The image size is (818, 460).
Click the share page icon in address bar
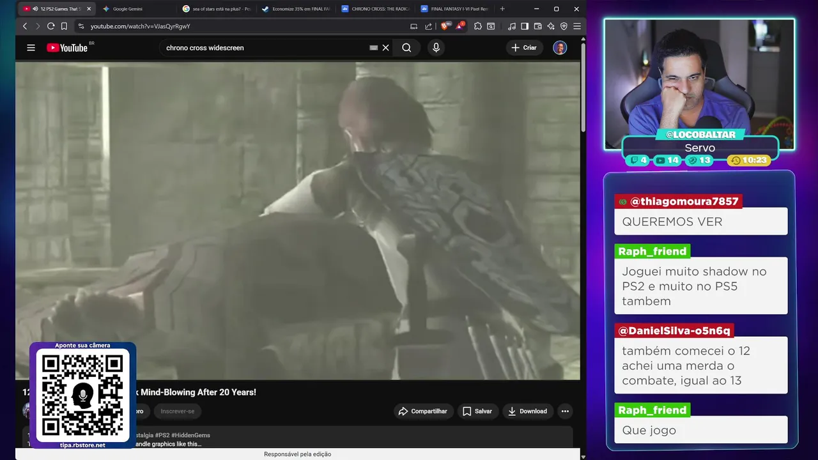point(428,26)
